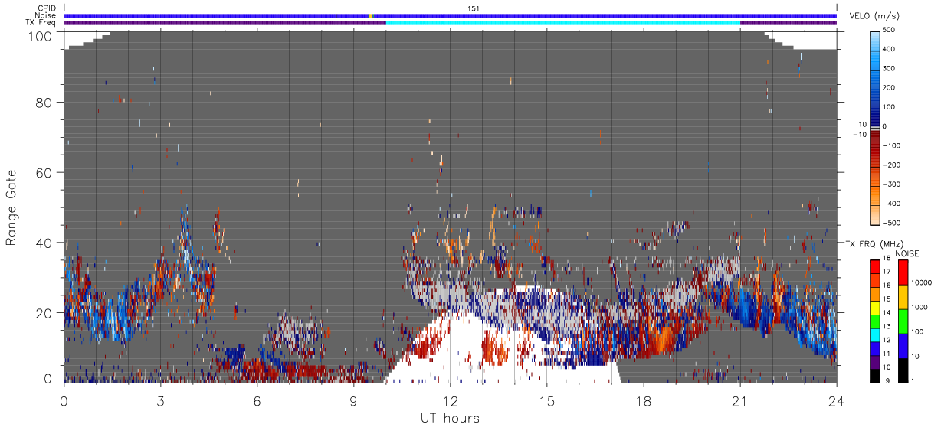The height and width of the screenshot is (434, 941).
Task: Click the 'TX FRQ (MHz)' legend title
Action: [874, 245]
